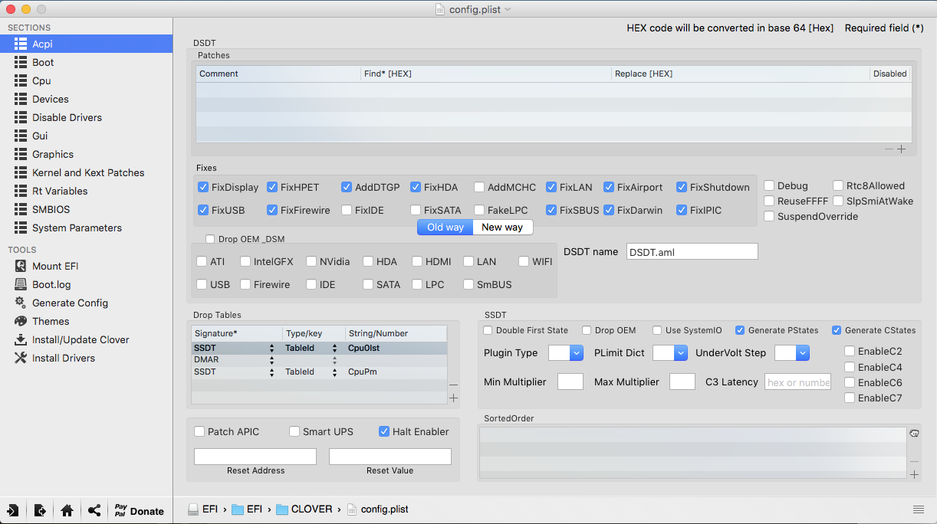Image resolution: width=937 pixels, height=524 pixels.
Task: Toggle the Generate PStates checkbox
Action: [740, 330]
